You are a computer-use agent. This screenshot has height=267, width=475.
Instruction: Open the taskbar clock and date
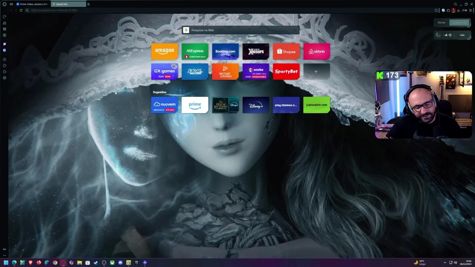point(466,263)
